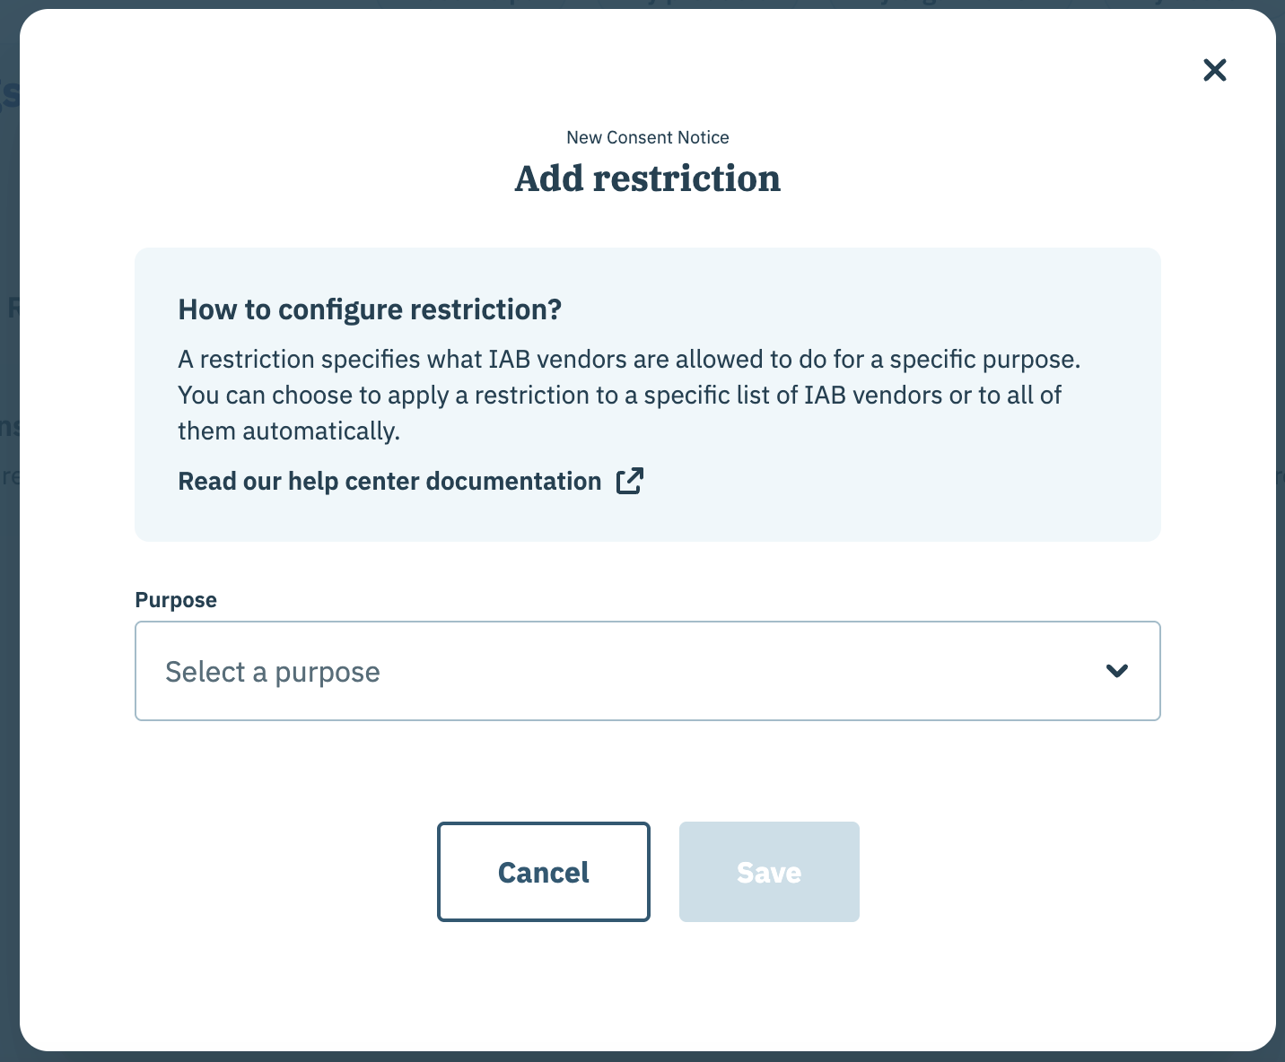Click the "Purpose" field label
The width and height of the screenshot is (1285, 1062).
(176, 600)
